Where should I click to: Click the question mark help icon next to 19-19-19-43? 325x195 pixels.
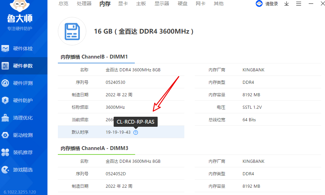[135, 132]
